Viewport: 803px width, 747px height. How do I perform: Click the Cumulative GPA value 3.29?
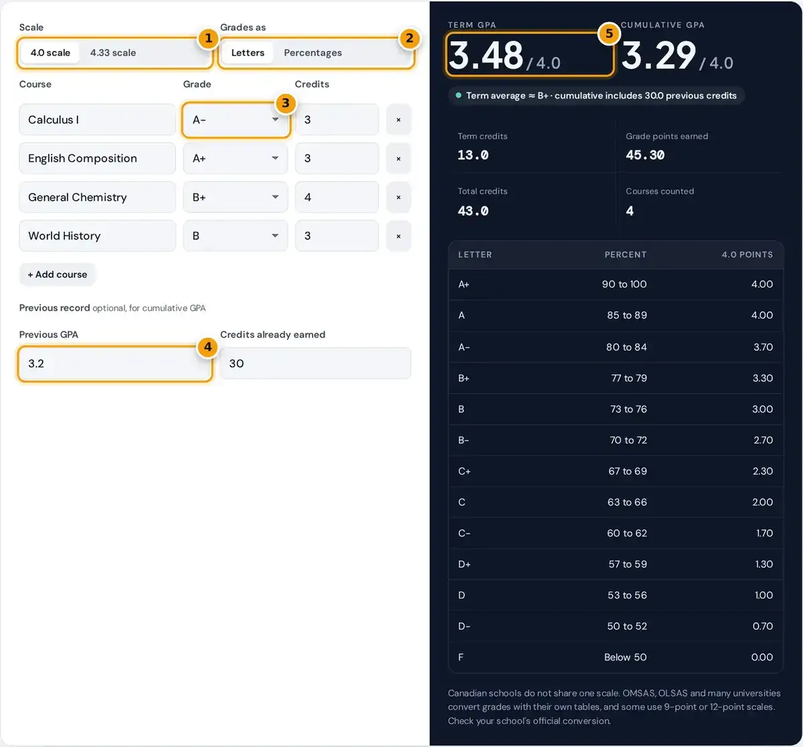[659, 55]
